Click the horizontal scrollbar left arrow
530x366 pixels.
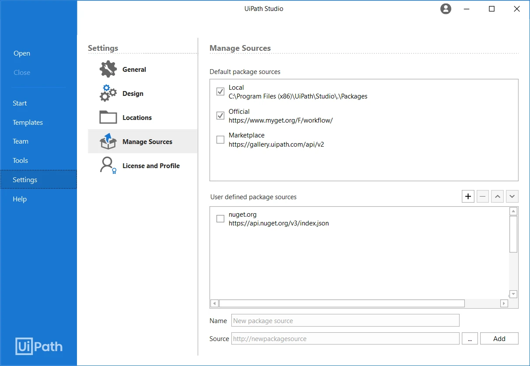[x=214, y=303]
